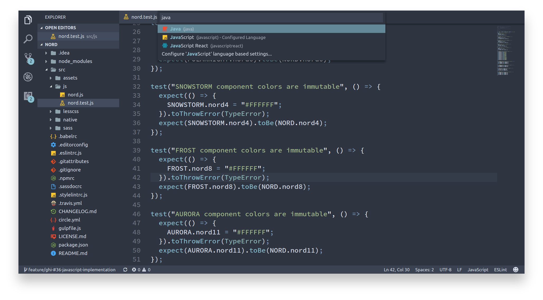Click the nord.test.js flask icon in editor tab

pyautogui.click(x=126, y=17)
